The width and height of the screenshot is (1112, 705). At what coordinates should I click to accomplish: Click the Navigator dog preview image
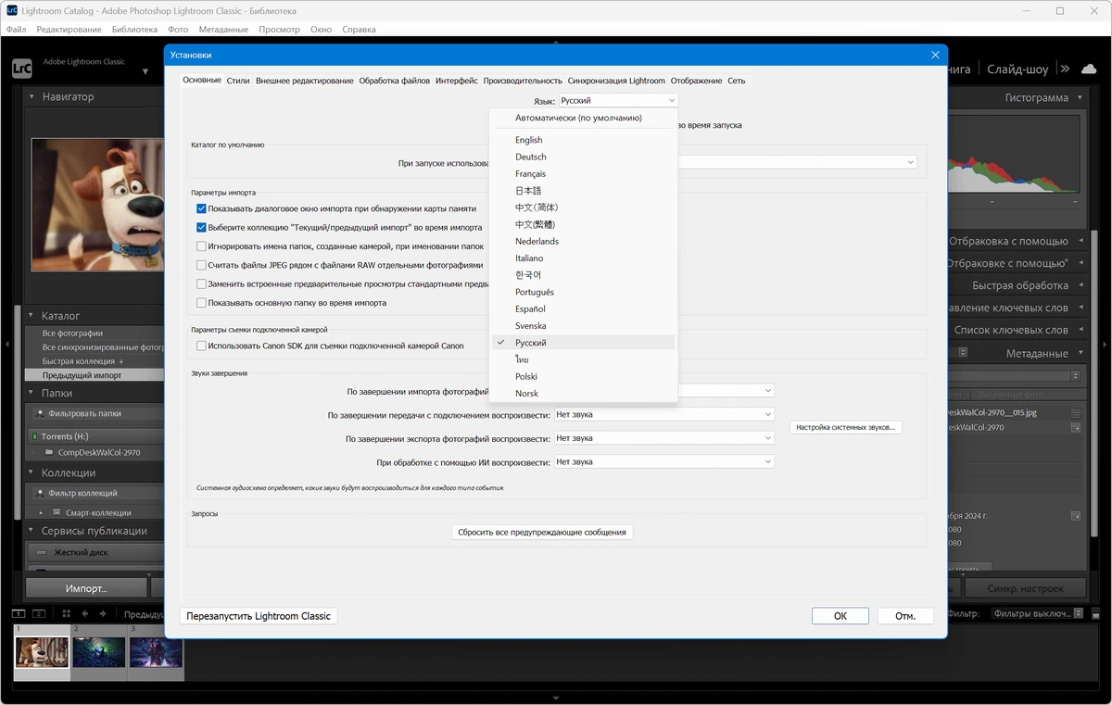pyautogui.click(x=97, y=205)
